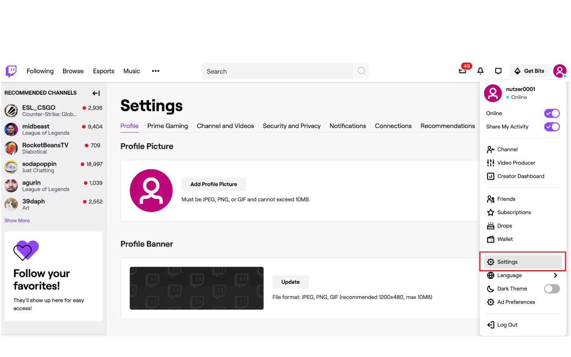Open the Recommendations settings tab
Viewport: 571px width, 357px height.
click(x=448, y=126)
